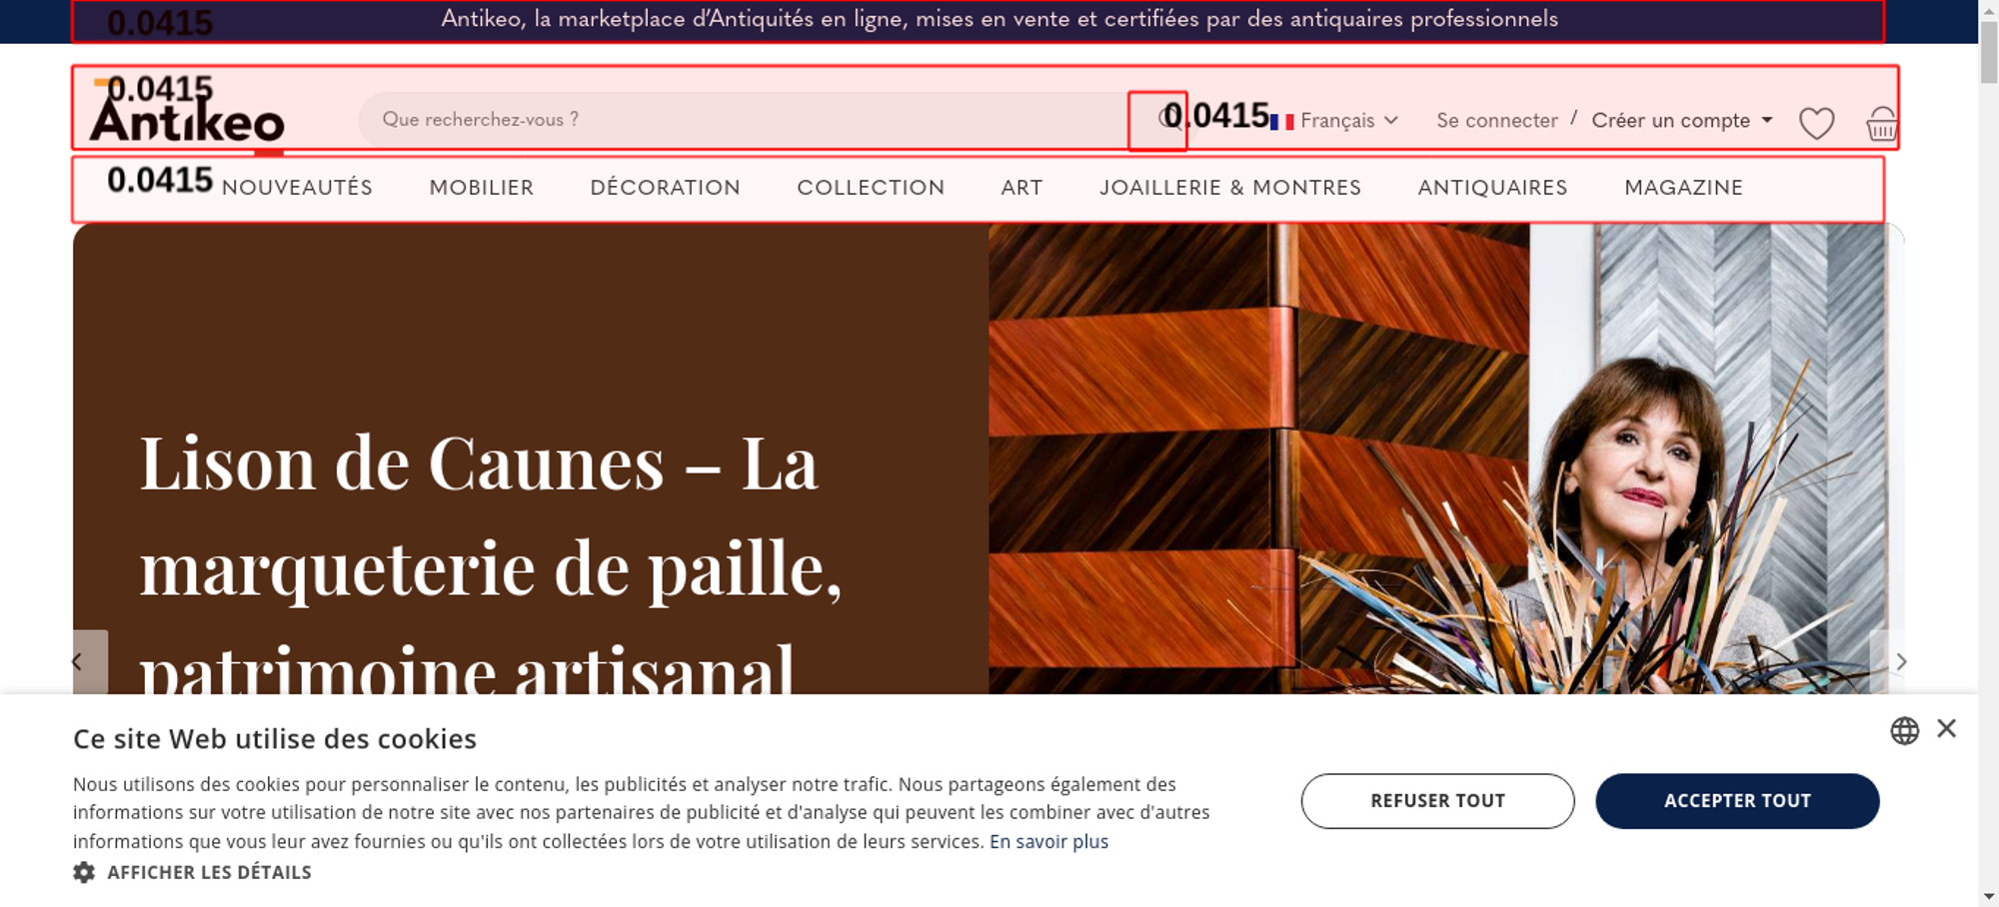
Task: Expand the Créer un compte dropdown
Action: (1682, 120)
